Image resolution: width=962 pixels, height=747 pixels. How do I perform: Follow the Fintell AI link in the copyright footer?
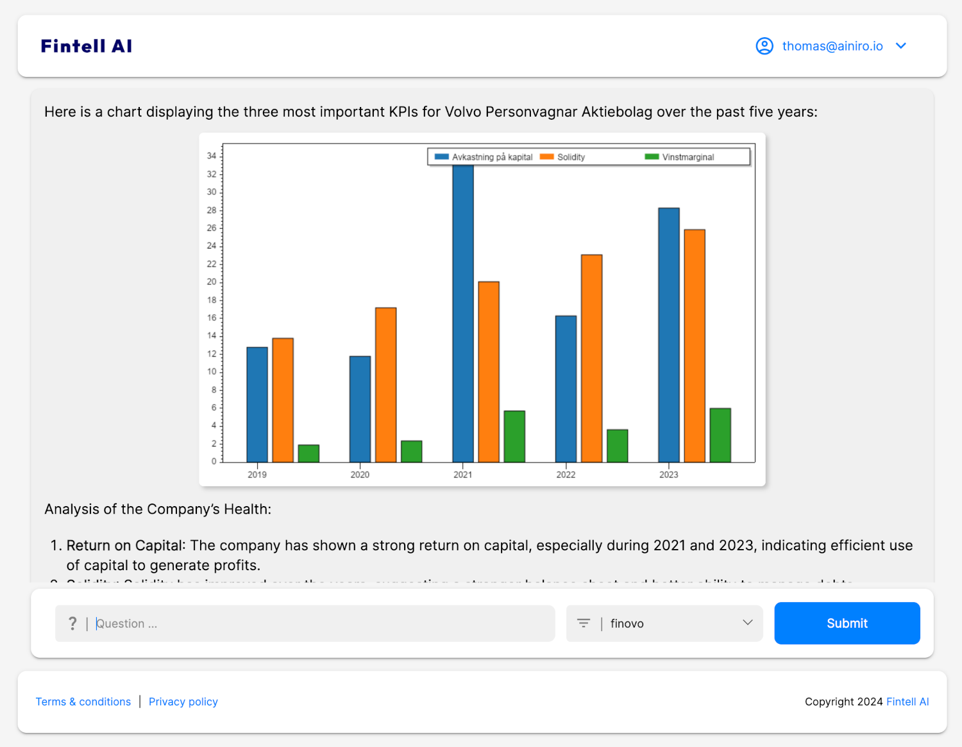907,702
